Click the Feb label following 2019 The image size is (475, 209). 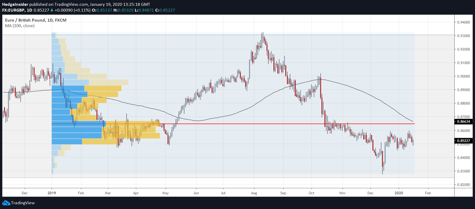coord(81,193)
